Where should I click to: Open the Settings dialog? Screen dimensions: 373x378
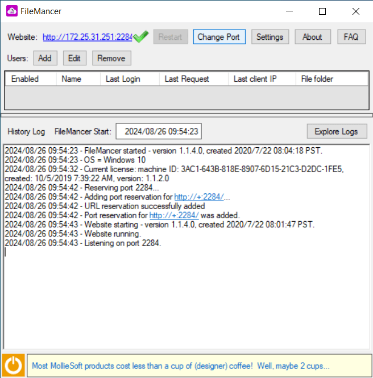click(x=270, y=37)
